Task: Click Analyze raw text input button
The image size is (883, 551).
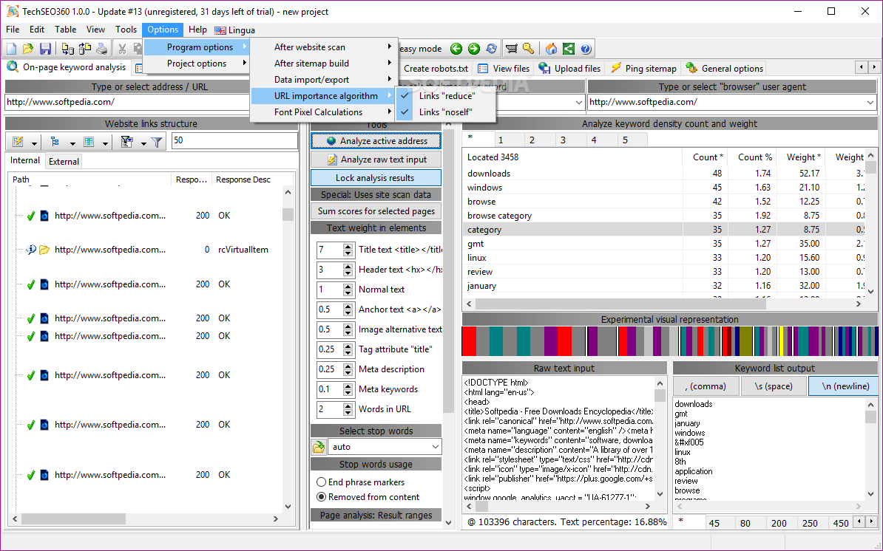Action: pos(376,160)
